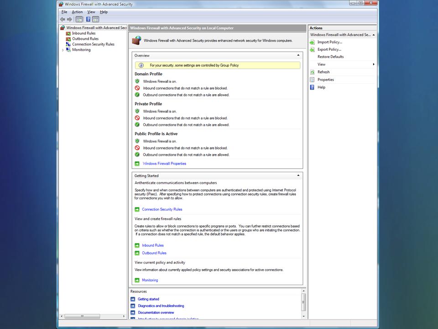Screen dimensions: 438x329
Task: Open the Help menu in menu bar
Action: pyautogui.click(x=104, y=12)
